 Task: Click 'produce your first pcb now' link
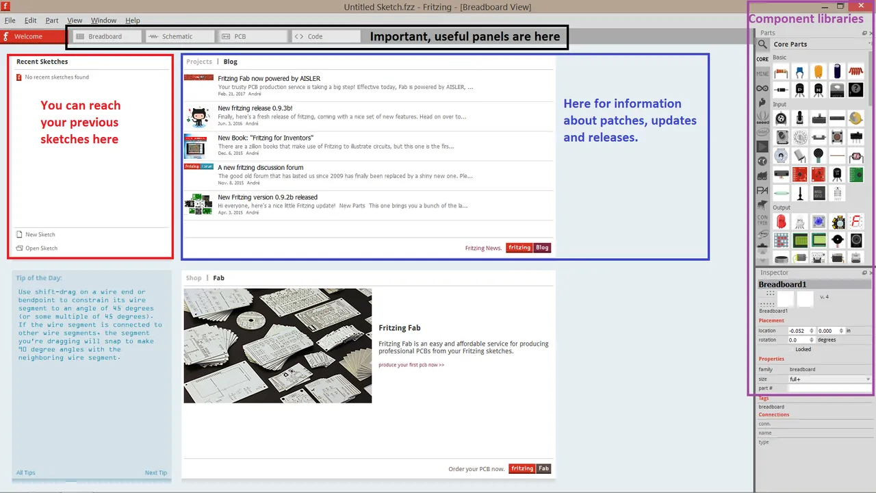(x=411, y=365)
